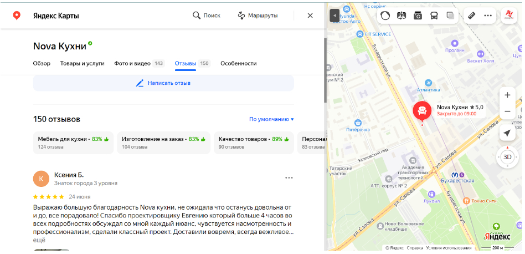Viewport: 525px width, 254px height.
Task: Click the red user profile avatar
Action: pyautogui.click(x=509, y=16)
